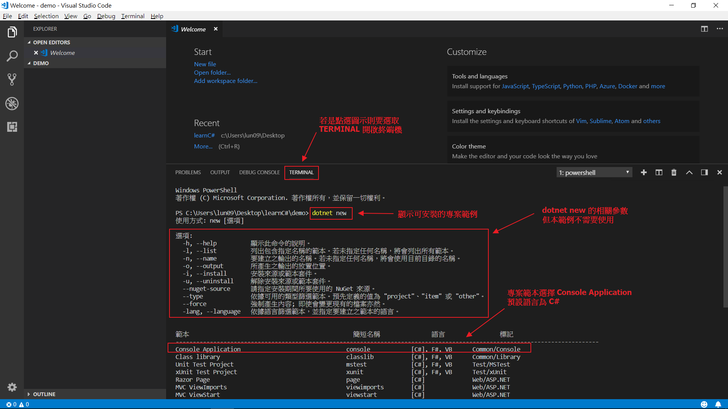Kill terminal with trash icon
The height and width of the screenshot is (409, 728).
click(674, 173)
